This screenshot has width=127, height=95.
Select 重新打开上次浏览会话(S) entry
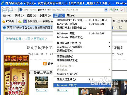coord(82,28)
